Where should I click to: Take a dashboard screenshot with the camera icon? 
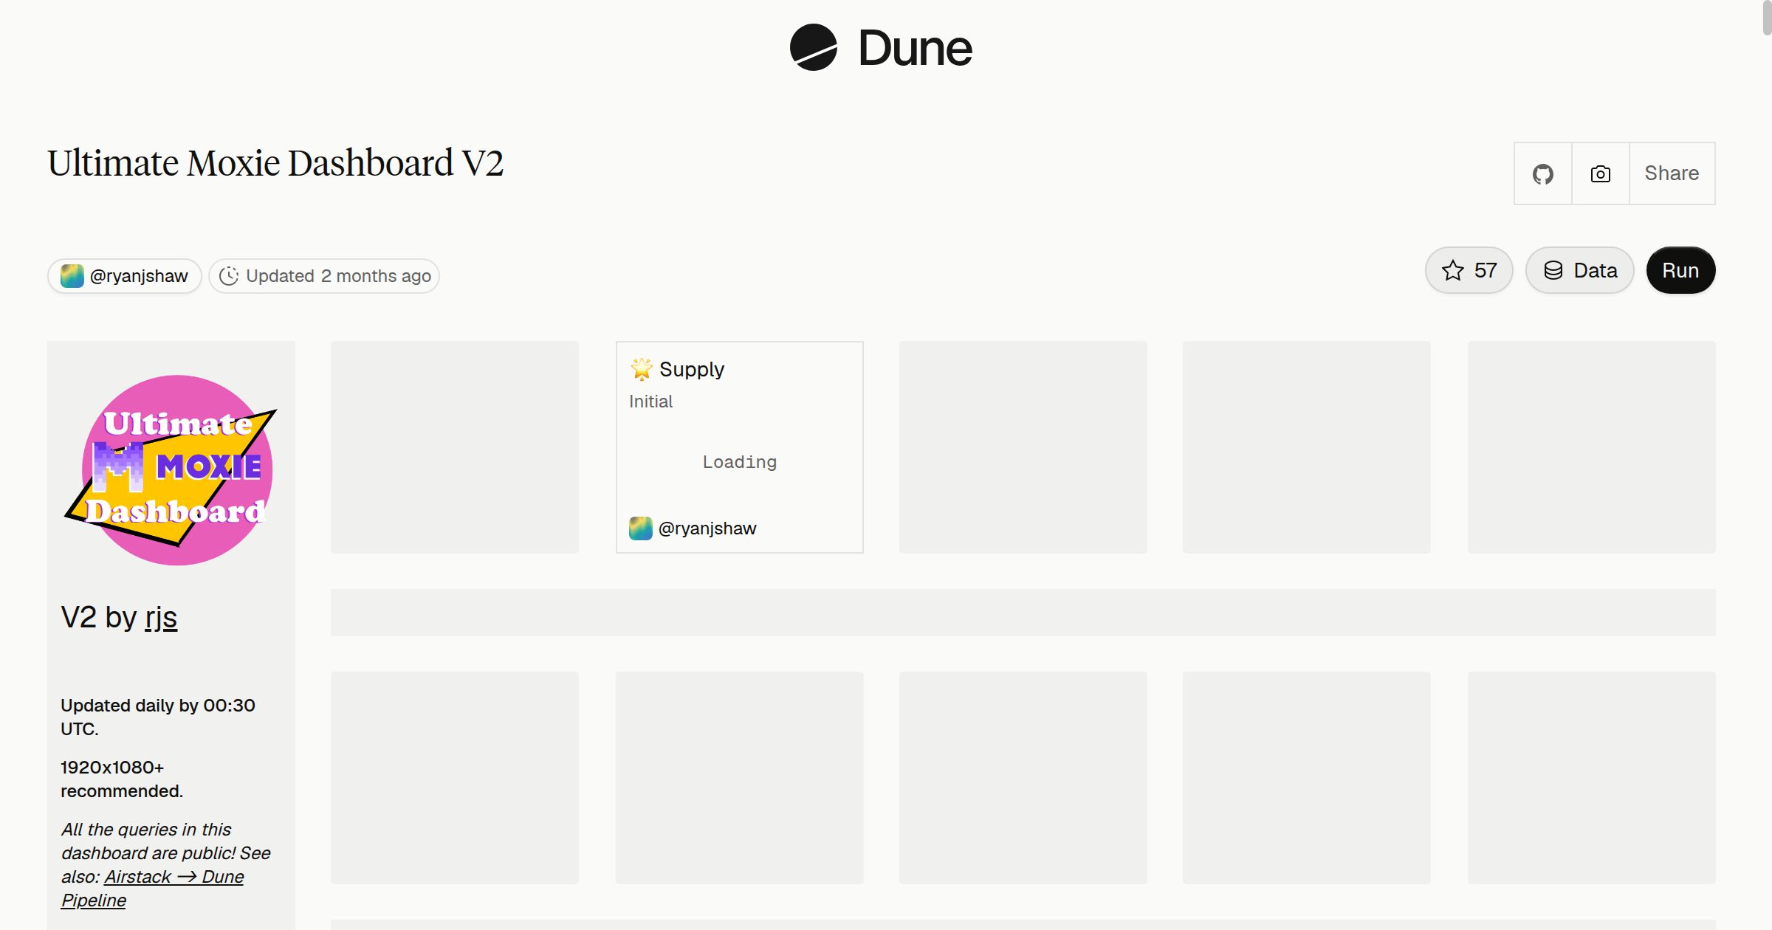coord(1600,173)
